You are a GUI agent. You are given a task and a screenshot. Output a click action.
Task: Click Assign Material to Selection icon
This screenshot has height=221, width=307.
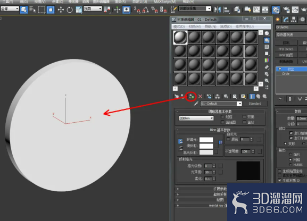pos(192,96)
